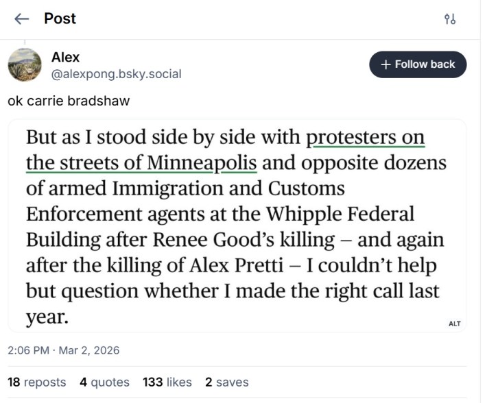Open Alex's profile avatar picture

(x=25, y=65)
